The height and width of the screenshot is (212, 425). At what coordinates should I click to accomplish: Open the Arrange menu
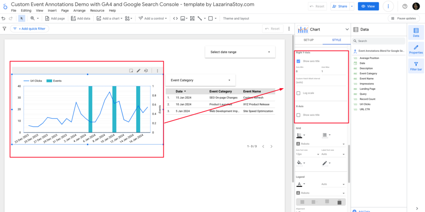click(79, 10)
